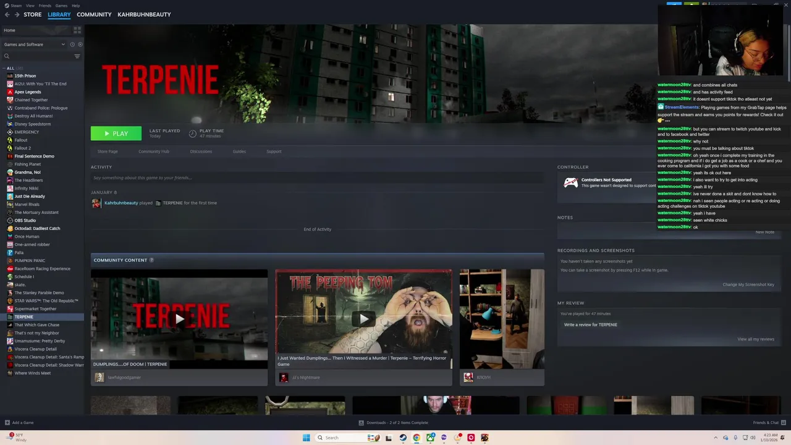Open advanced filter options icon

(77, 56)
